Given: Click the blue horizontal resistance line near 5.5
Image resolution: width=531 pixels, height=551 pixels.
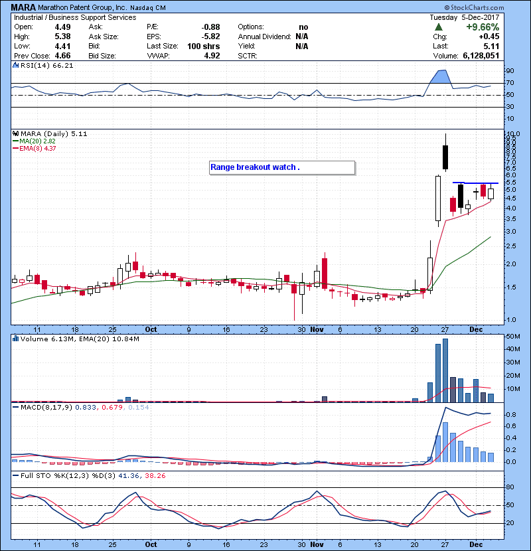Looking at the screenshot, I should point(475,183).
